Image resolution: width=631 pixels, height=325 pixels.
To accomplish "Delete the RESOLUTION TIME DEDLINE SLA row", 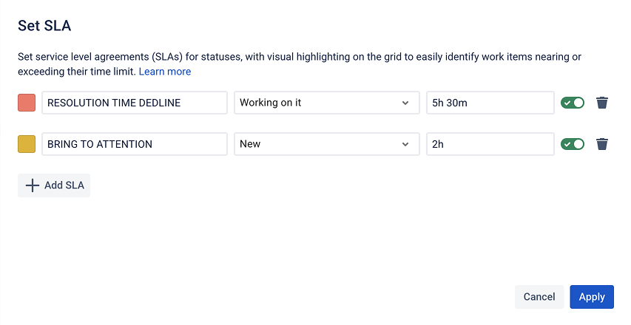I will click(602, 103).
